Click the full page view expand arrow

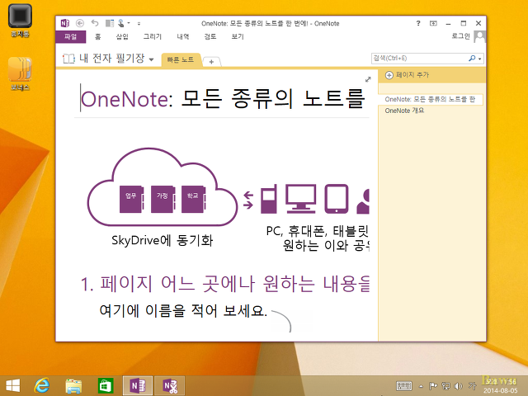[368, 79]
